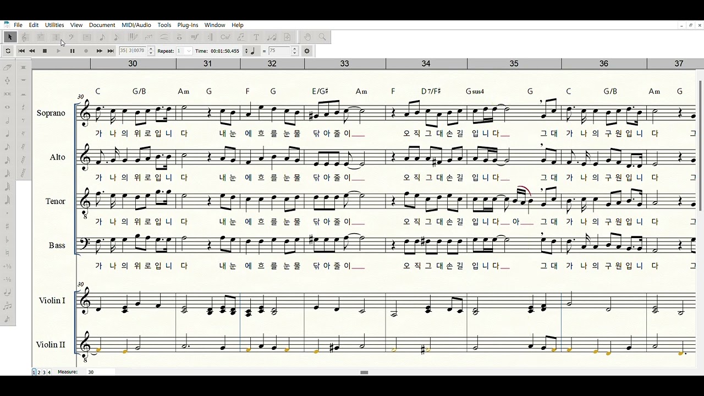The width and height of the screenshot is (704, 396).
Task: Switch to layer 1
Action: click(34, 372)
